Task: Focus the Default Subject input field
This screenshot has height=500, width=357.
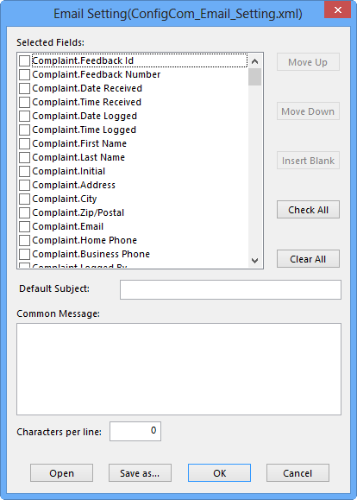Action: 230,289
